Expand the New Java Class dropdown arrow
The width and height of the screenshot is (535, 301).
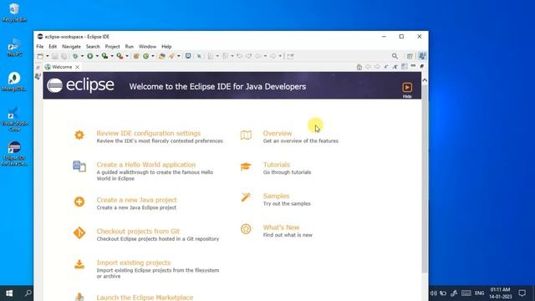click(x=152, y=56)
